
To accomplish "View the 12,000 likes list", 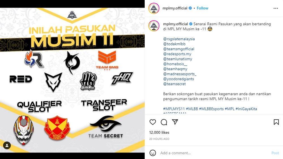I will pos(159,132).
